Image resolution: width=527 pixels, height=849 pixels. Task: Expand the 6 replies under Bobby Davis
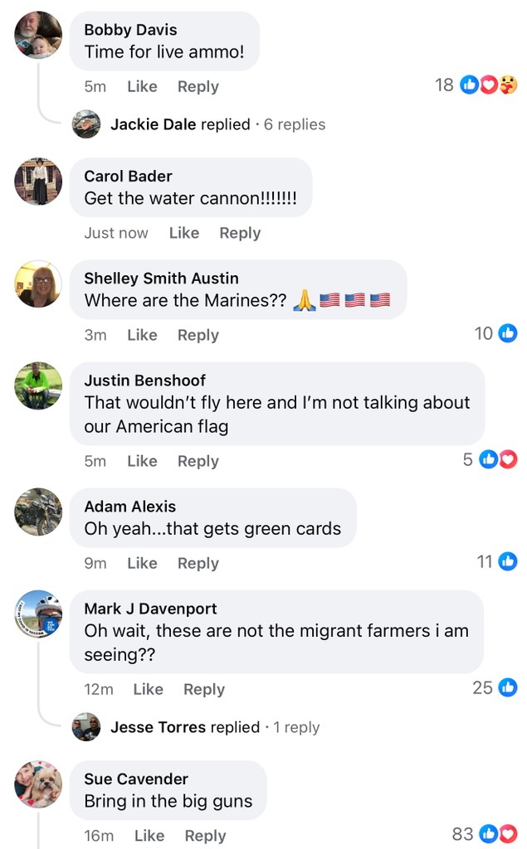click(295, 124)
